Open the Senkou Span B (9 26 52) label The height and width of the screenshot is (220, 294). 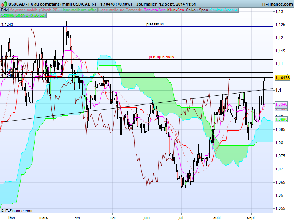24,15
